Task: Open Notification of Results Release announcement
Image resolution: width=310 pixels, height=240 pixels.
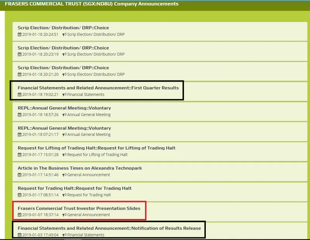Action: coord(109,228)
